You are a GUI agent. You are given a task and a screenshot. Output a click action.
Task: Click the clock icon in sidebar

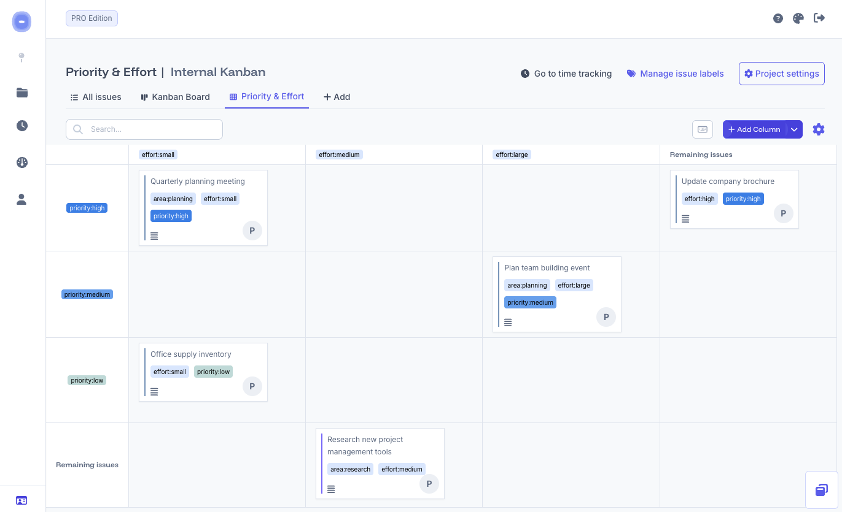(x=22, y=126)
